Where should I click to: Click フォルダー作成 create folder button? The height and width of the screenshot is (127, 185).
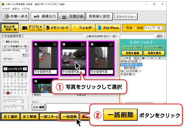click(132, 48)
